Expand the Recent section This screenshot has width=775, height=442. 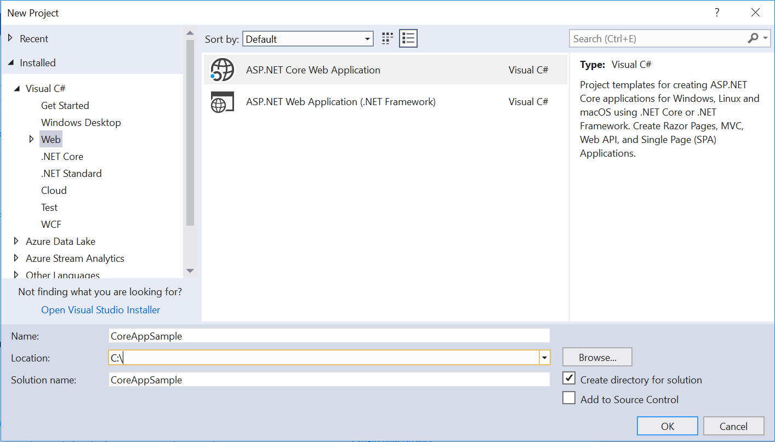point(11,39)
